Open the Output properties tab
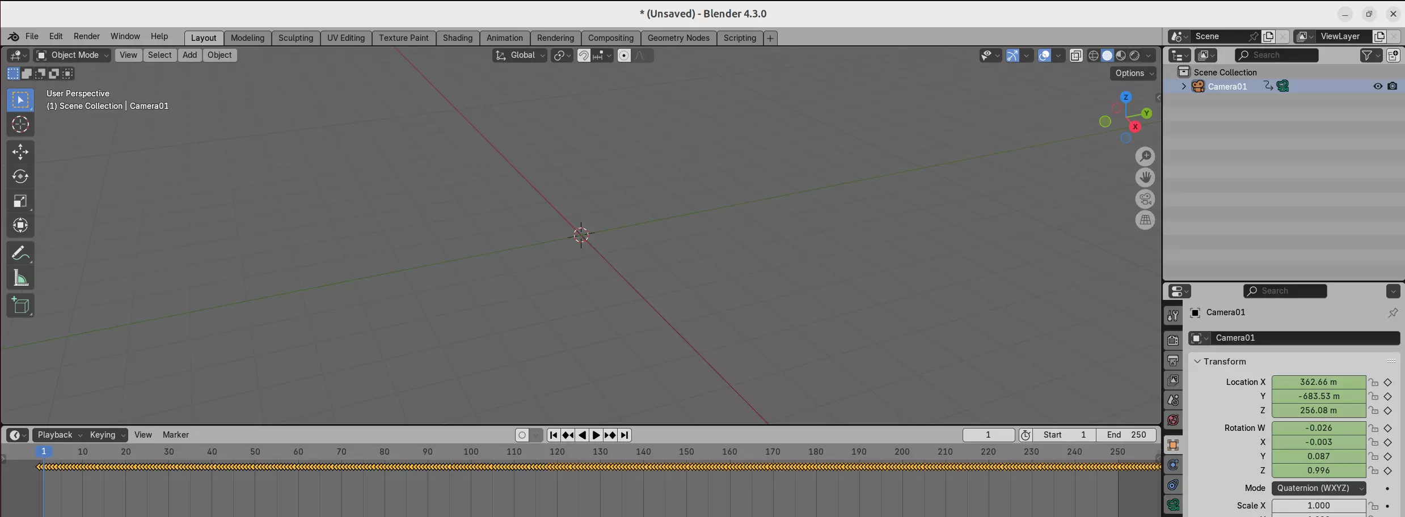The width and height of the screenshot is (1405, 517). [1173, 360]
